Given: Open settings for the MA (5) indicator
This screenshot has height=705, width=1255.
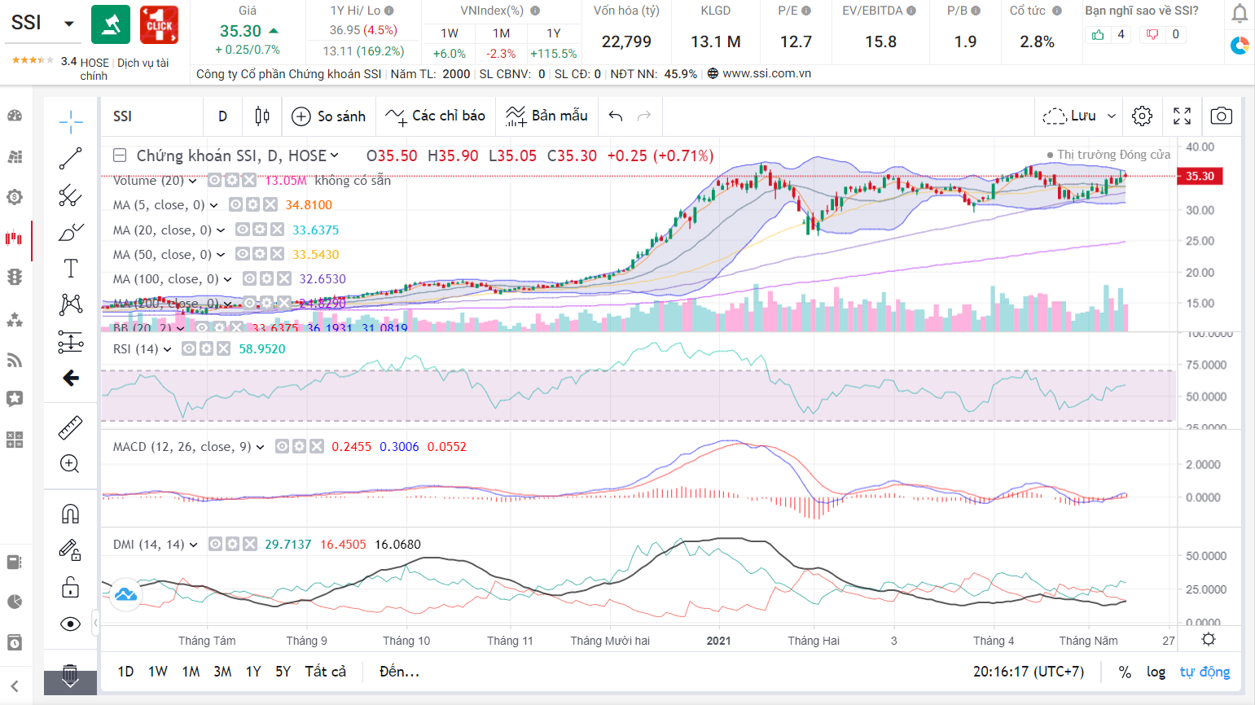Looking at the screenshot, I should pos(252,205).
